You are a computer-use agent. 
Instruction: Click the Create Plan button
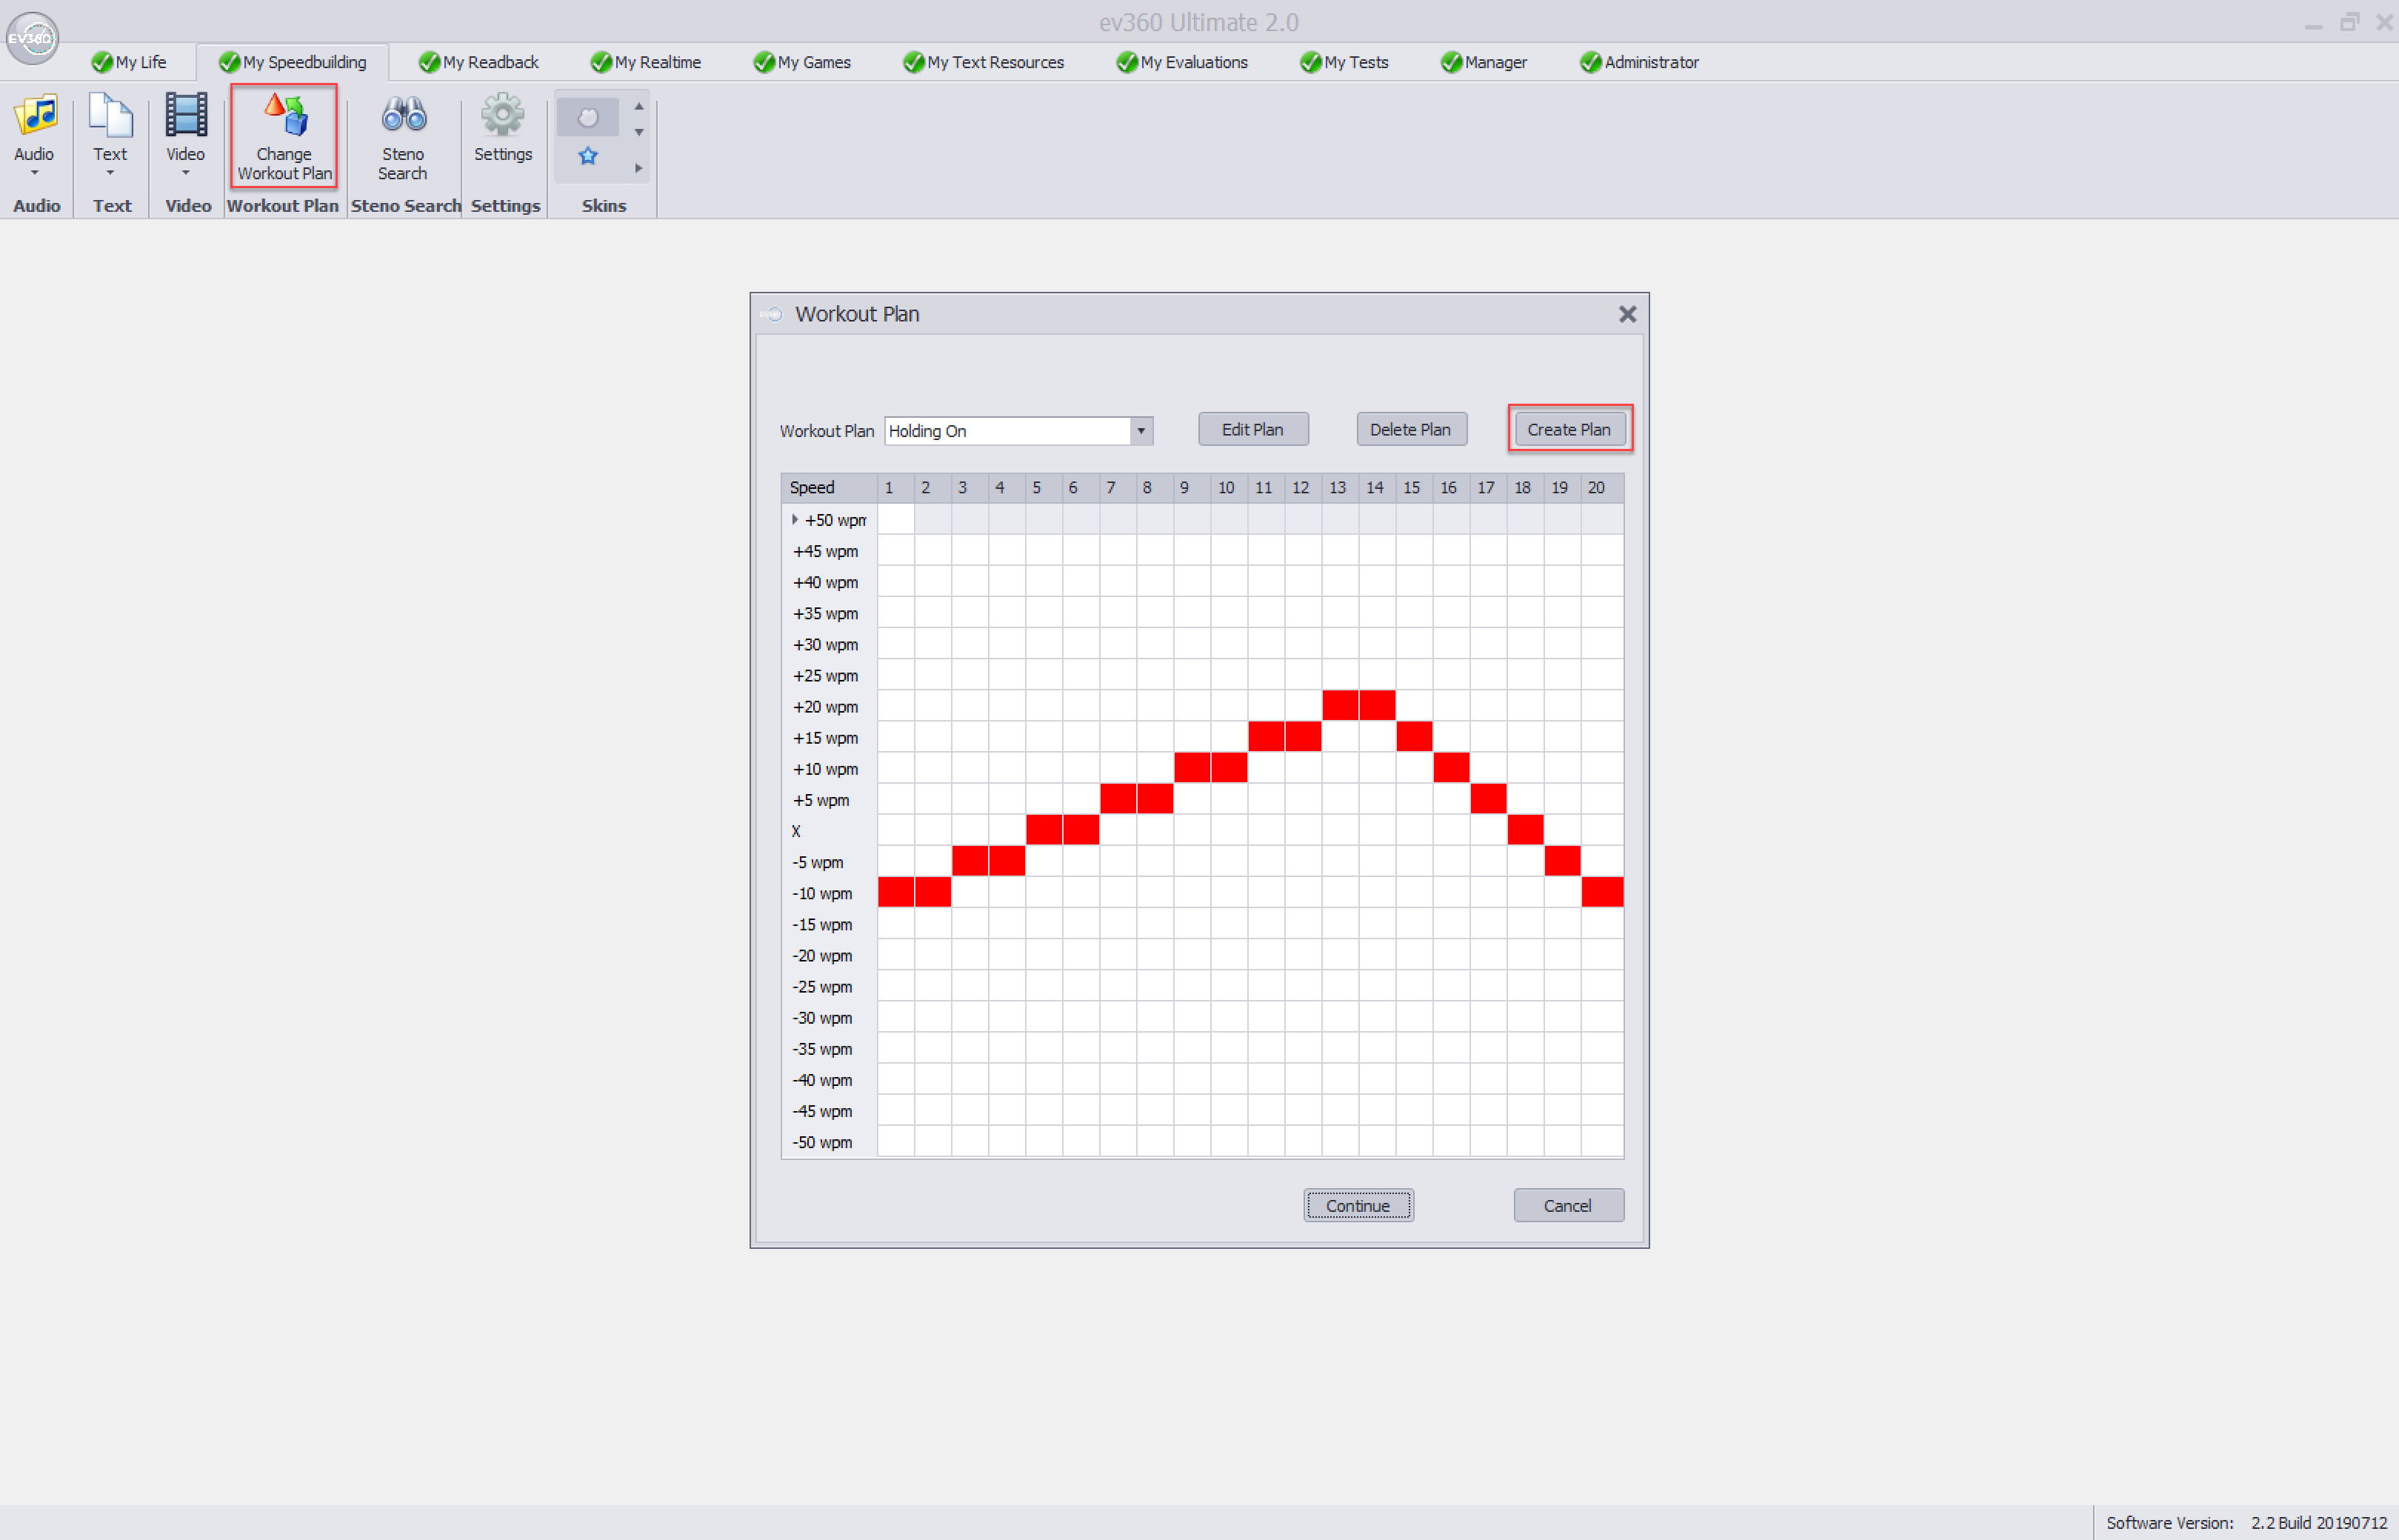click(x=1570, y=430)
